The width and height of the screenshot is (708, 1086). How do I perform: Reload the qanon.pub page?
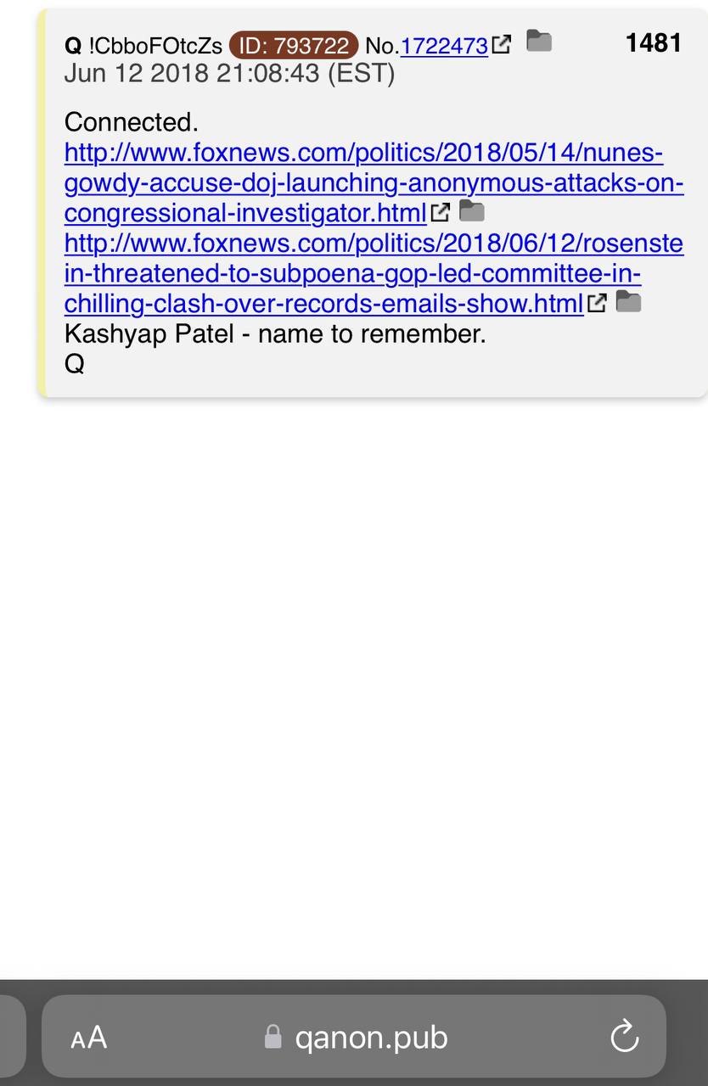pyautogui.click(x=625, y=1037)
